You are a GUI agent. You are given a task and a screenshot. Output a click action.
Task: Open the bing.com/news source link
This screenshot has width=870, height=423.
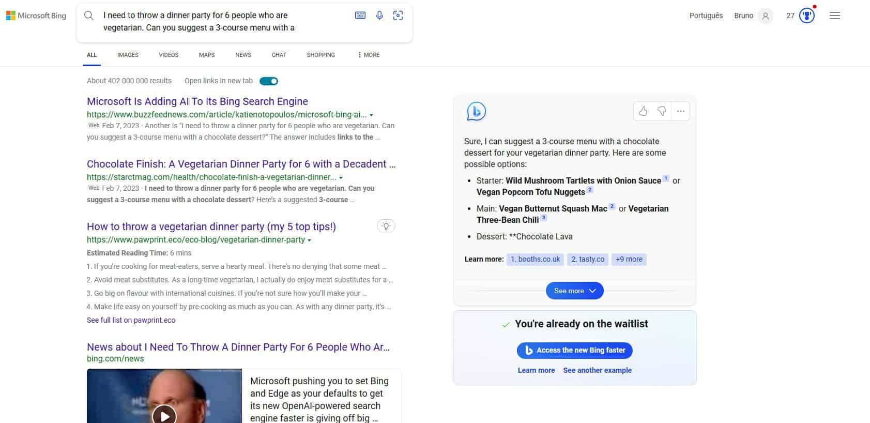click(115, 359)
